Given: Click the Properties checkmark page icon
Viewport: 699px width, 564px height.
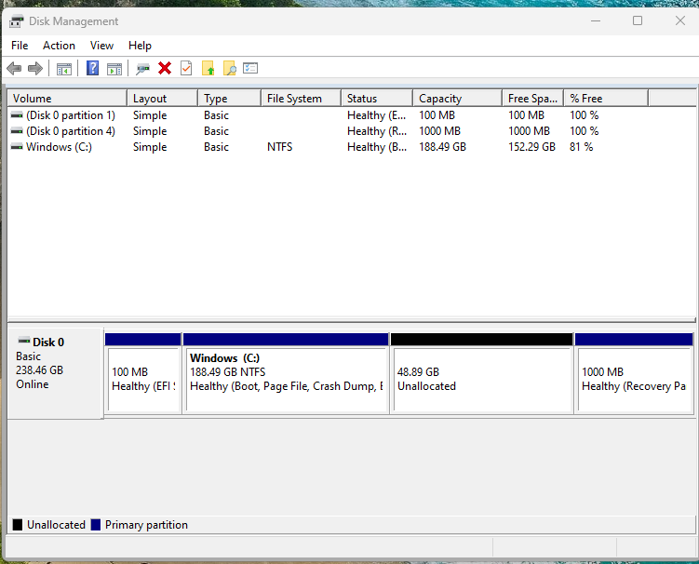Looking at the screenshot, I should pos(186,68).
